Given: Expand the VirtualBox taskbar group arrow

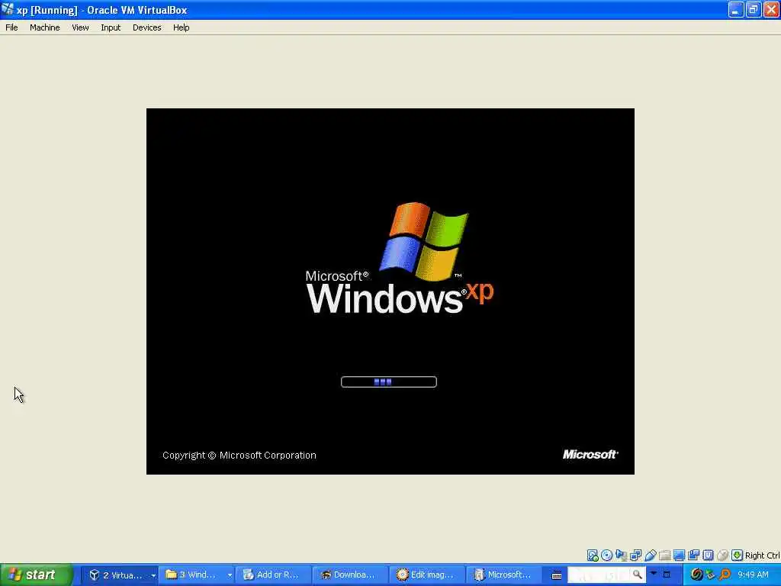Looking at the screenshot, I should click(x=153, y=575).
